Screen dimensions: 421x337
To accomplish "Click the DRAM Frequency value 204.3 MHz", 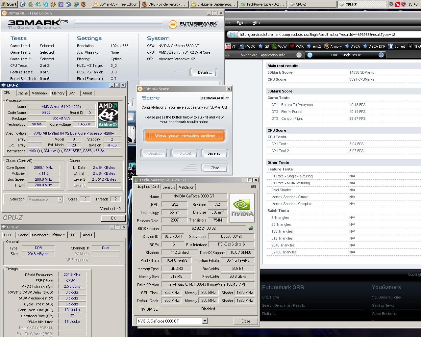I will click(72, 274).
